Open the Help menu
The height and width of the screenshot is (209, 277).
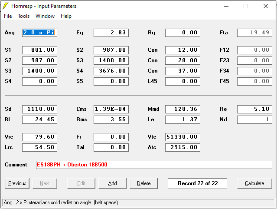click(x=66, y=16)
